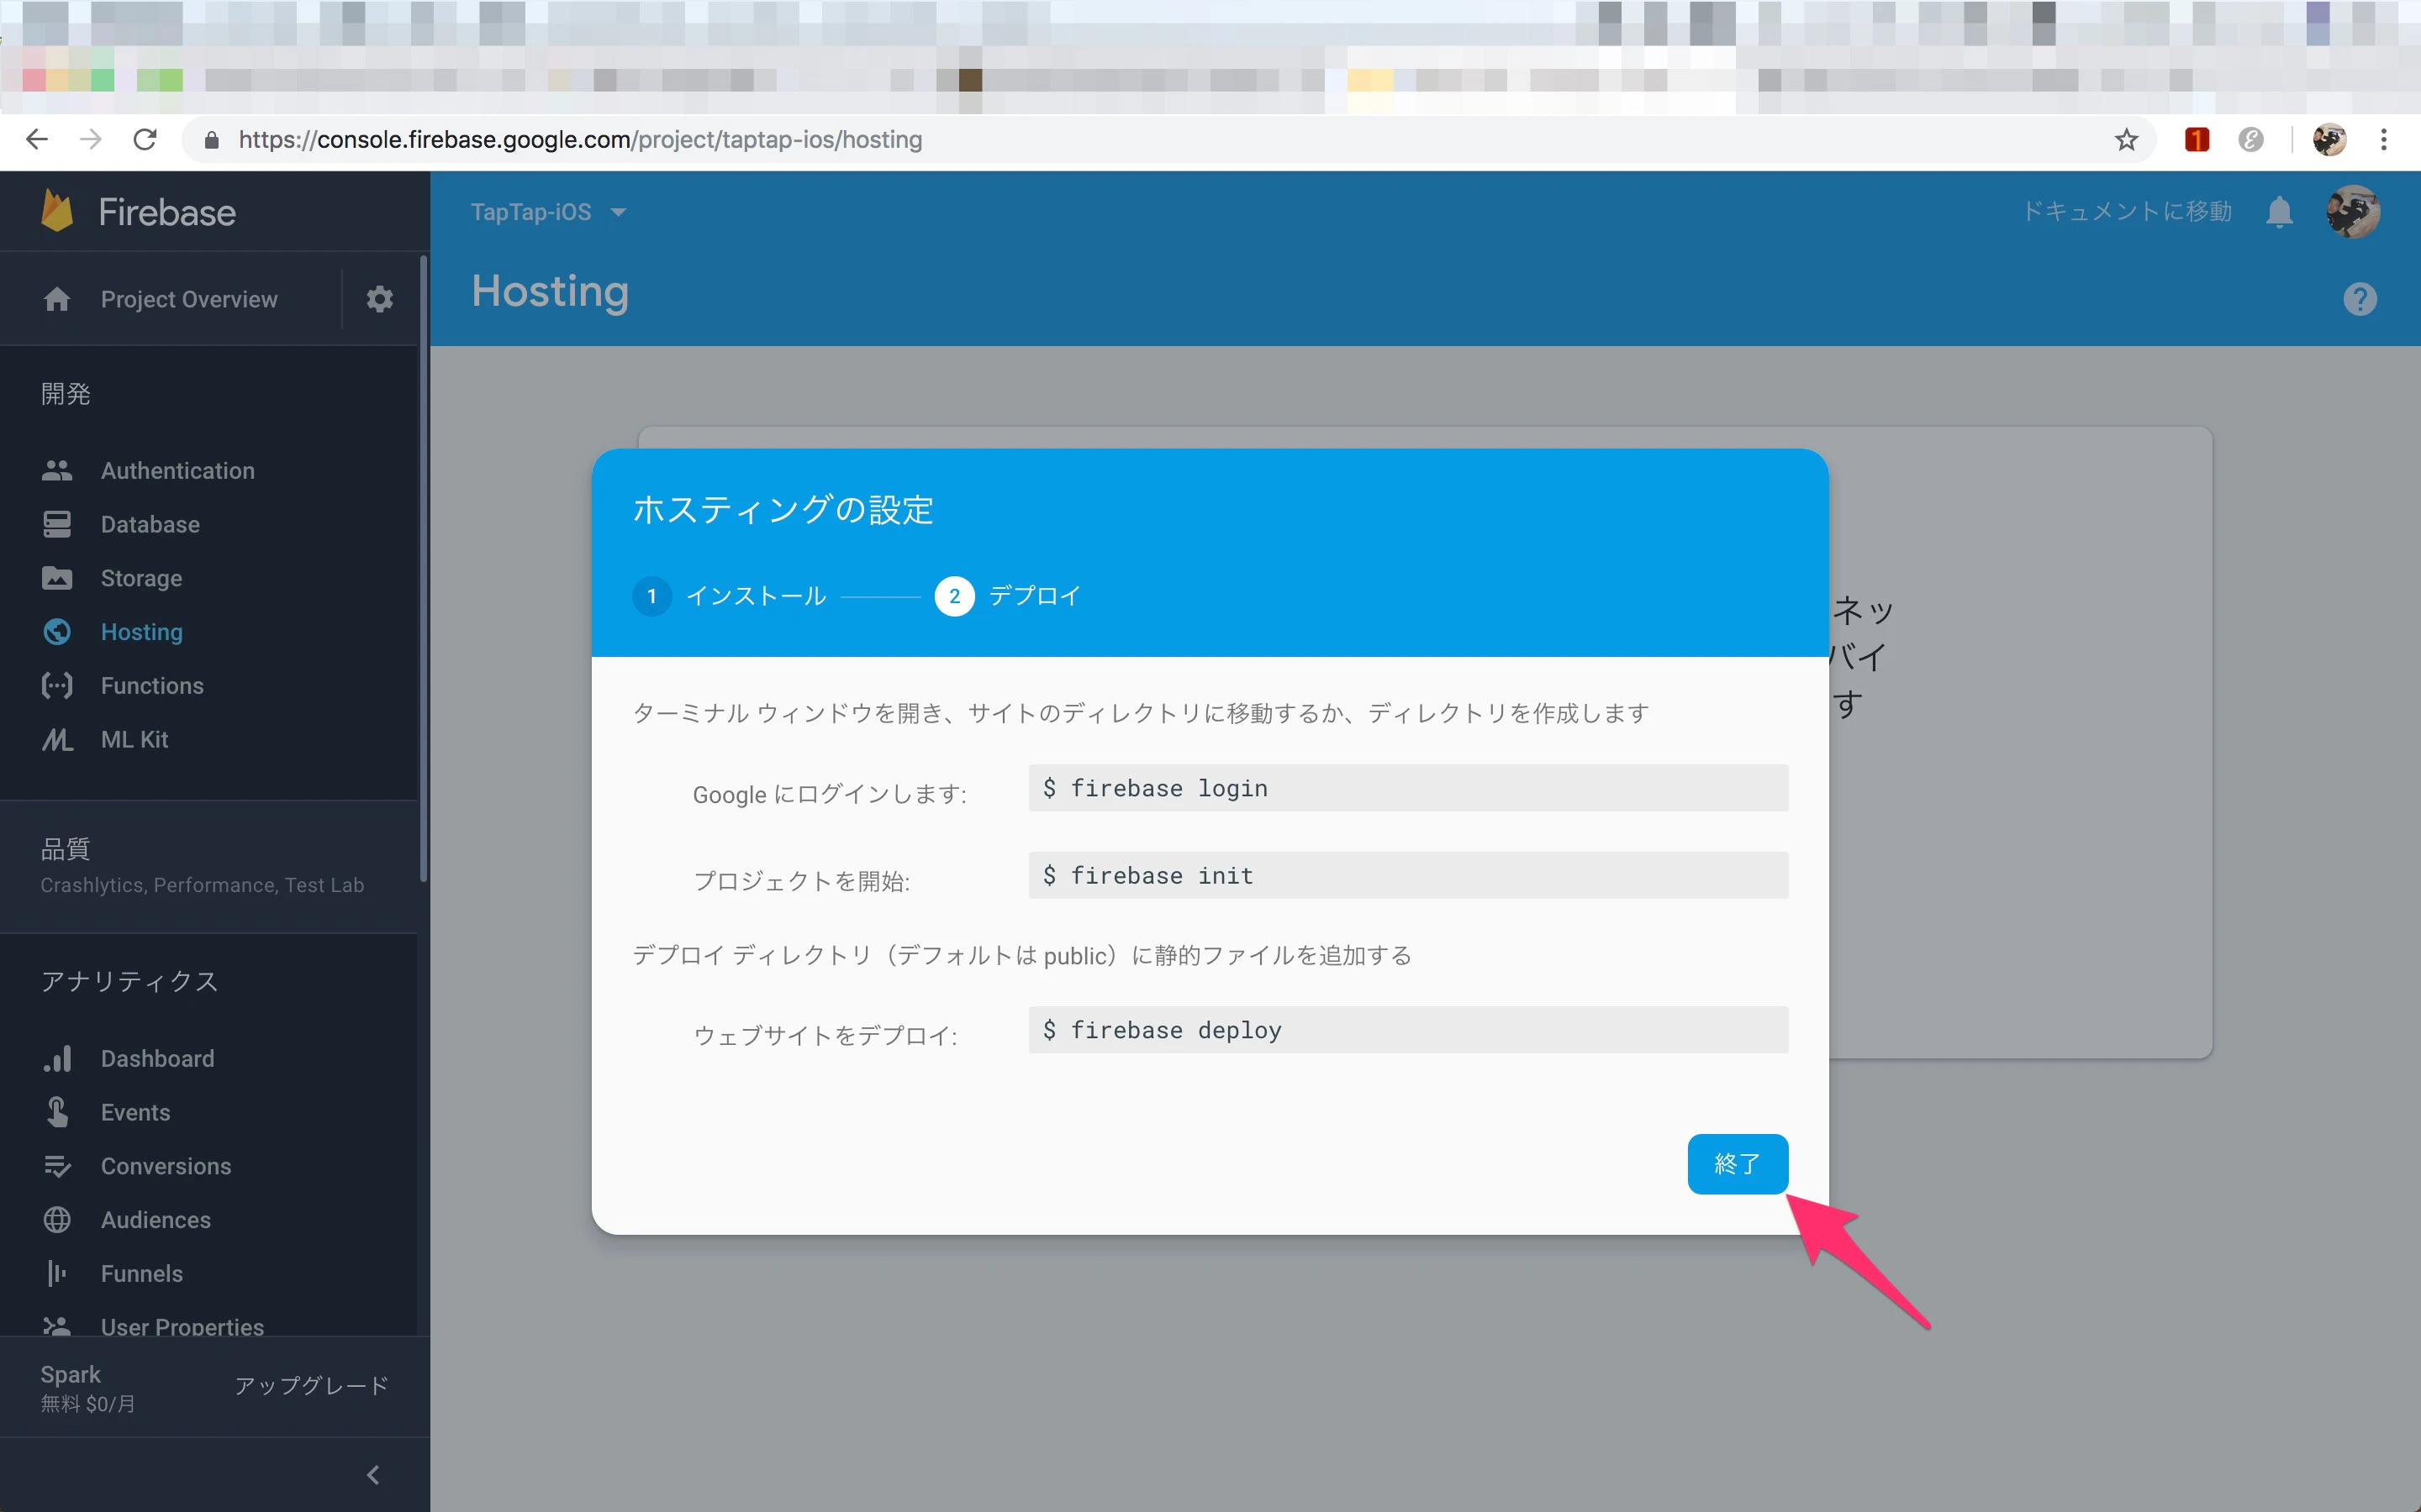Screen dimensions: 2421x1512
Task: Click the アップグレード upgrade button
Action: (x=311, y=1386)
